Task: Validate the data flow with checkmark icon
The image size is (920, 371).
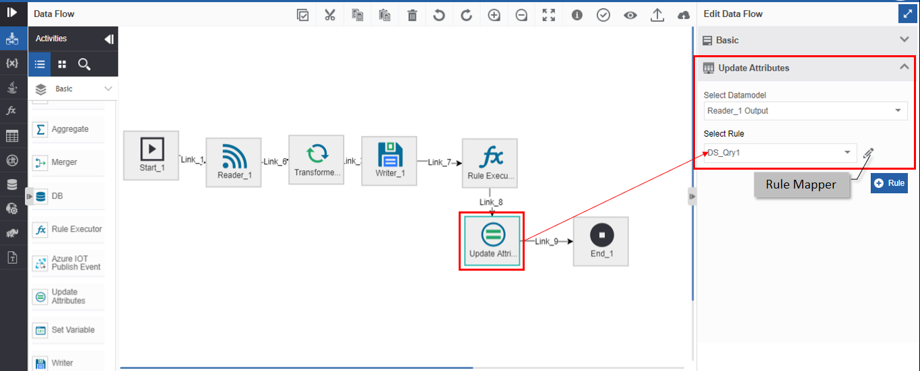Action: click(603, 15)
